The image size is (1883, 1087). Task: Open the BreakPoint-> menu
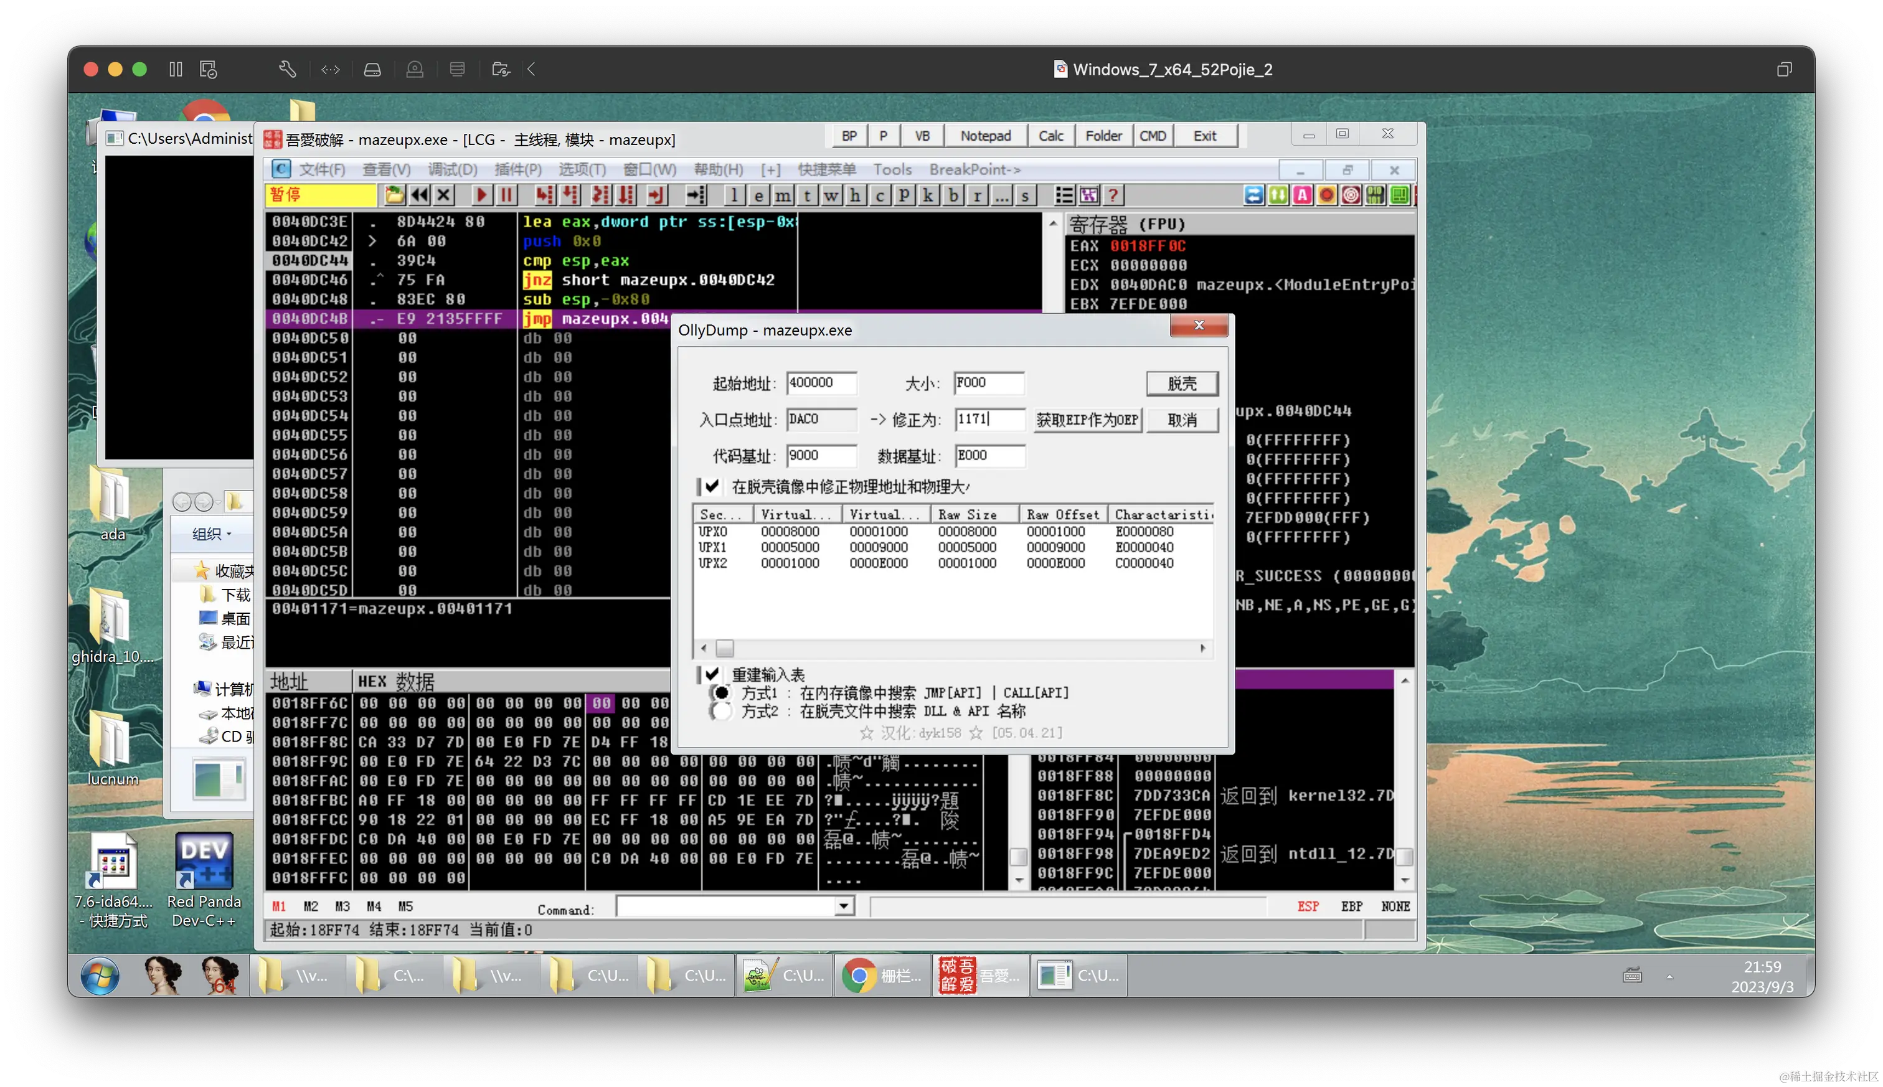975,169
